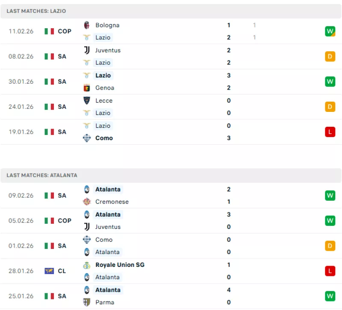342x310 pixels.
Task: Click the Royale Union SG crest icon
Action: click(87, 265)
